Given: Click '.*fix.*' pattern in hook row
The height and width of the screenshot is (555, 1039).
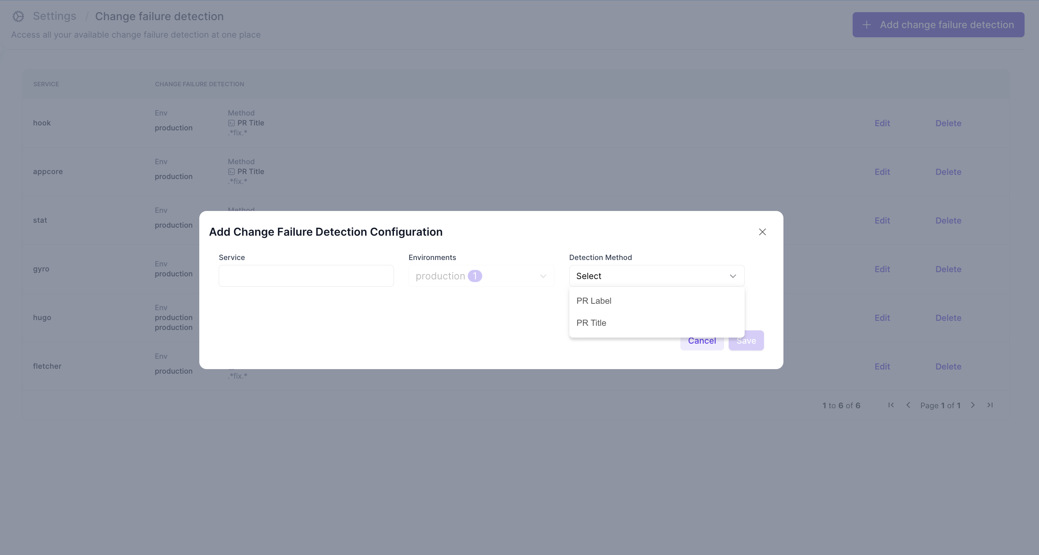Looking at the screenshot, I should pyautogui.click(x=238, y=133).
